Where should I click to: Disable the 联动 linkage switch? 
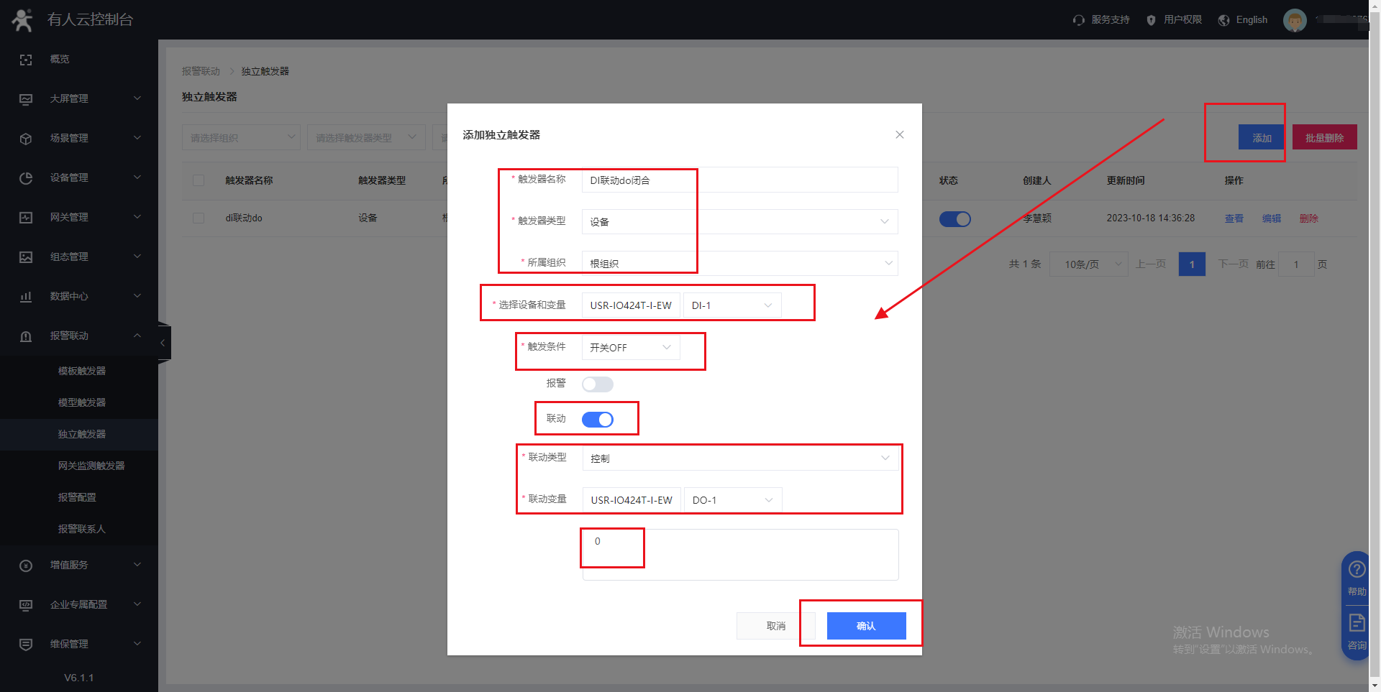tap(598, 420)
